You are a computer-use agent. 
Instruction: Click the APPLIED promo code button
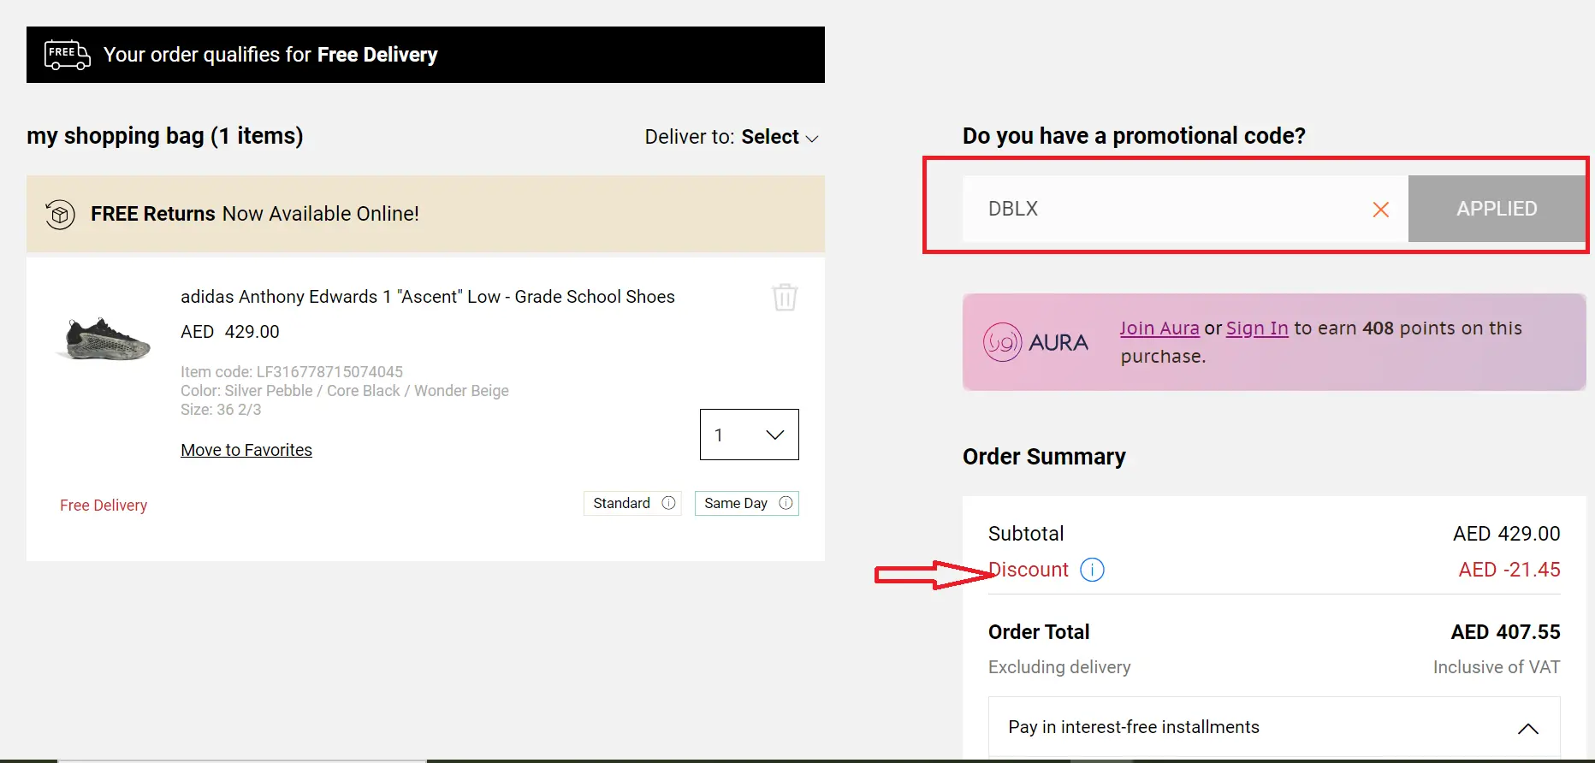[1497, 209]
